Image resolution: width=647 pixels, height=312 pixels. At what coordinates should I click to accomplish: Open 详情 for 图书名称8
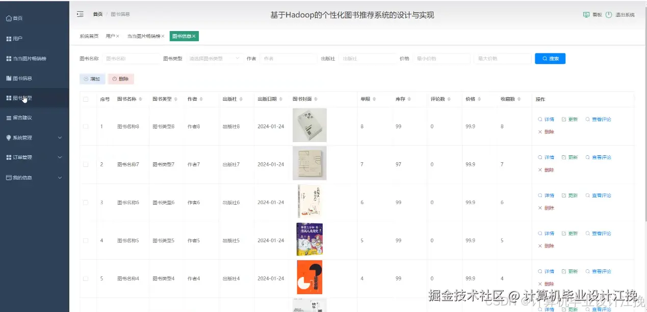[x=546, y=120]
